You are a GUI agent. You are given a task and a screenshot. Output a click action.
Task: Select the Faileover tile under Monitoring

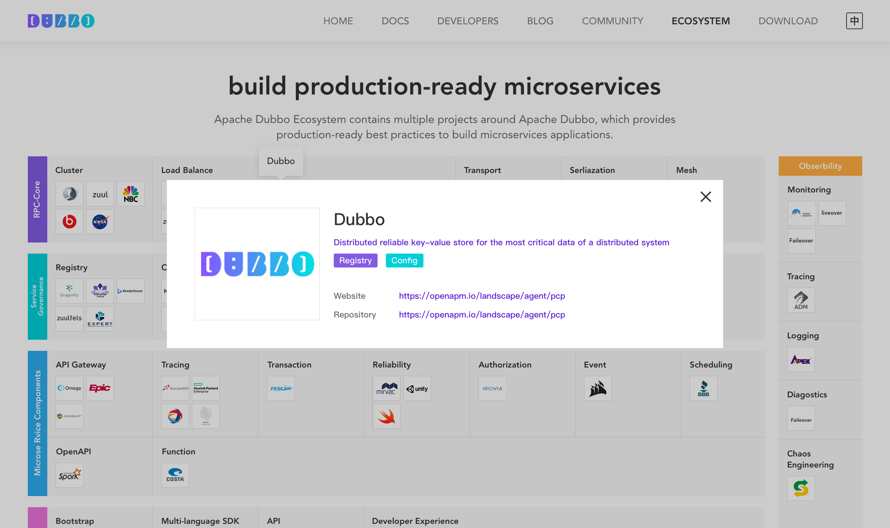pos(801,241)
